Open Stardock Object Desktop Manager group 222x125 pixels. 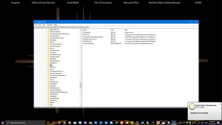pos(164,3)
